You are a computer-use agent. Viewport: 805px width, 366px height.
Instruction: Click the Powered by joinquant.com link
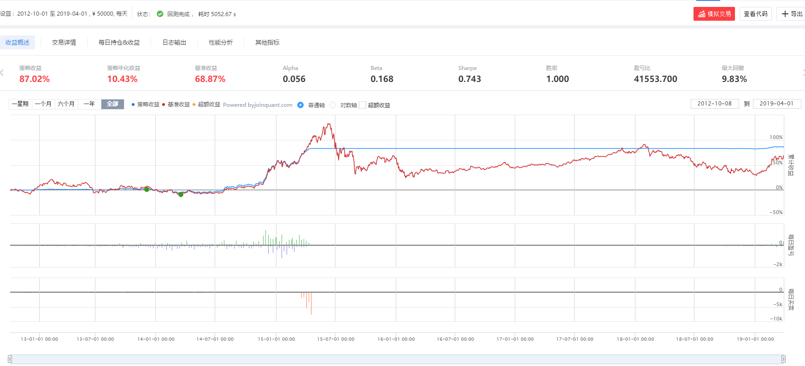click(x=258, y=105)
